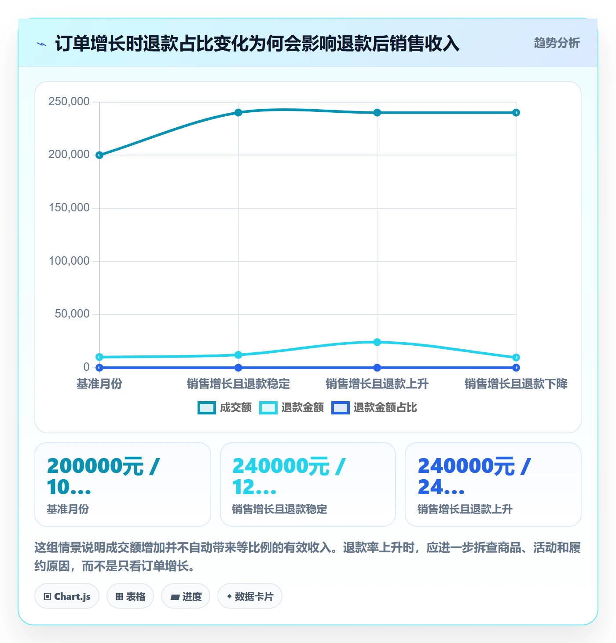This screenshot has height=643, width=616.
Task: Click the y-axis value 250,000
Action: click(69, 102)
